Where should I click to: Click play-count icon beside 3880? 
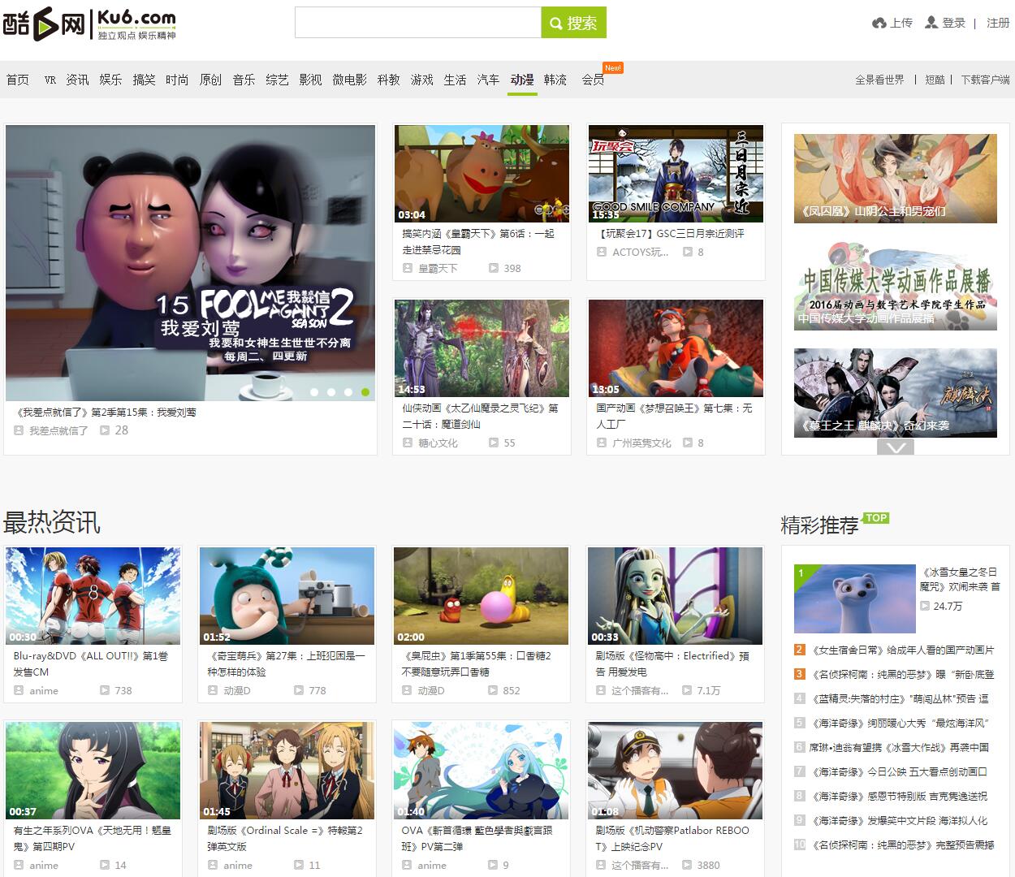pos(687,865)
